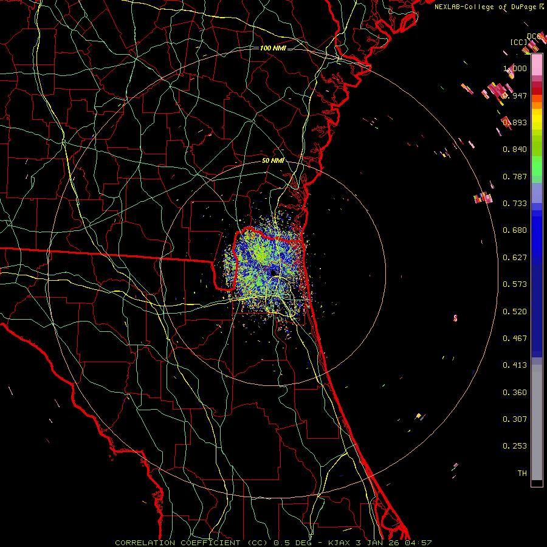Viewport: 547px width, 547px height.
Task: Click the 0.787 scale value
Action: [515, 176]
